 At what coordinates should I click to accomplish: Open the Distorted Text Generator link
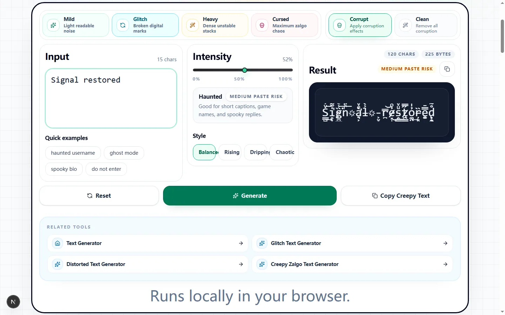148,264
